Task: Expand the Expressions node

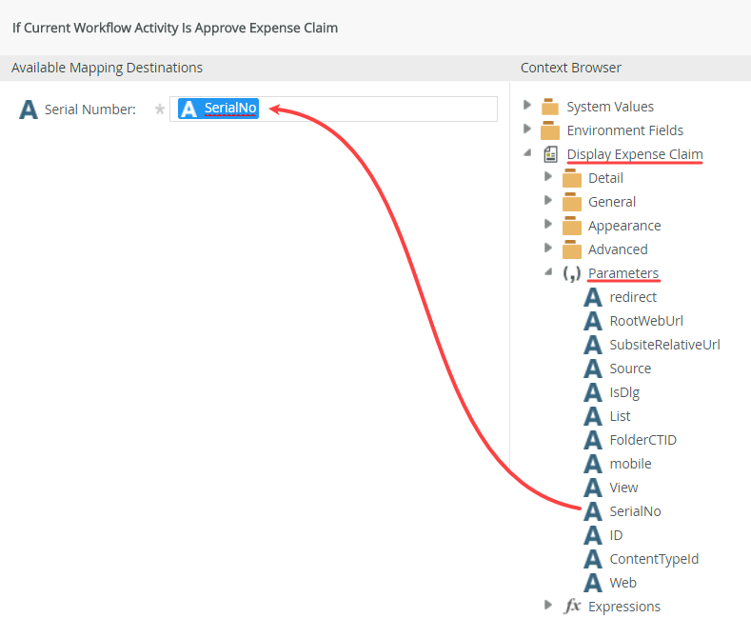Action: pos(548,605)
